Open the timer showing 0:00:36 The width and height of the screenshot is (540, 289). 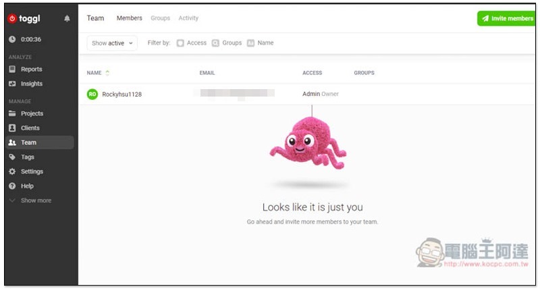click(x=30, y=39)
